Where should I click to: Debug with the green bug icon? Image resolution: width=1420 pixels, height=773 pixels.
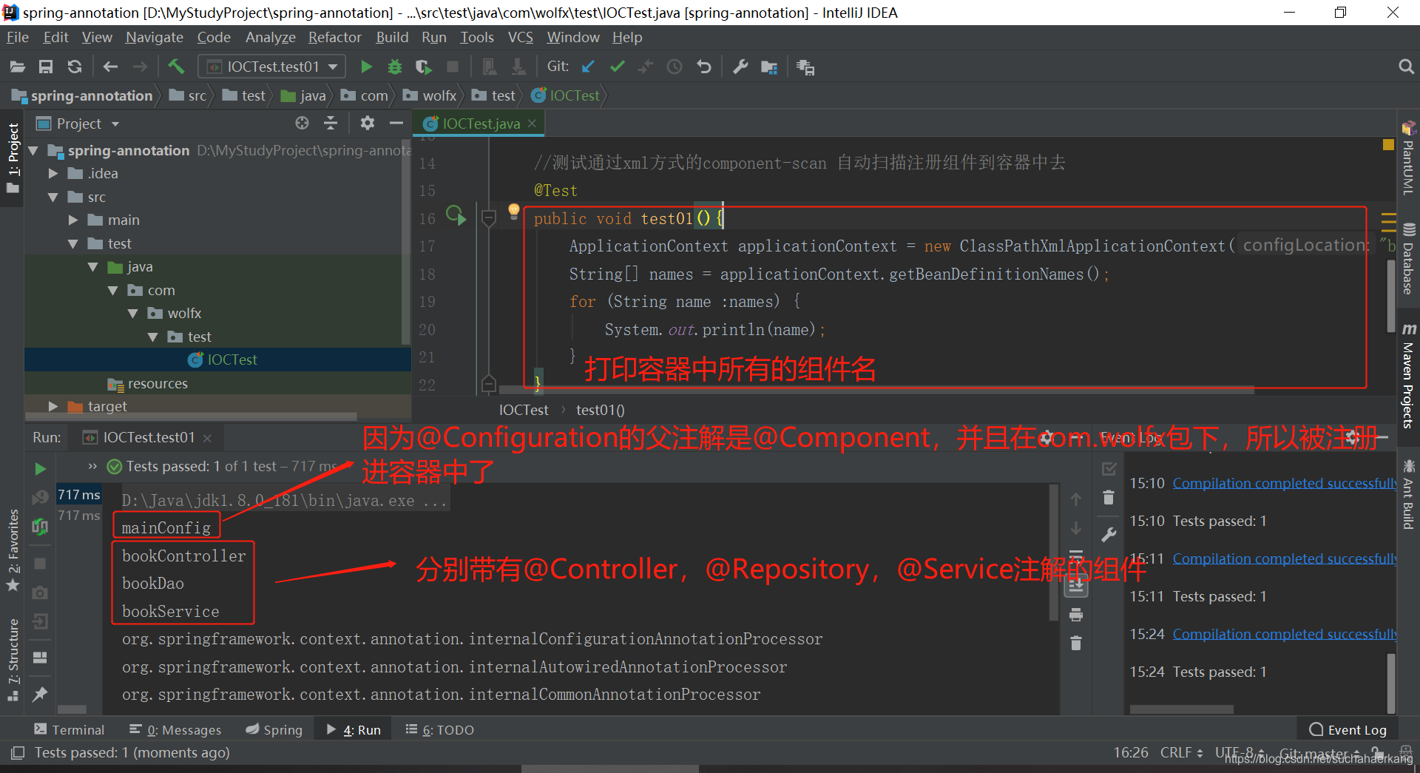395,67
